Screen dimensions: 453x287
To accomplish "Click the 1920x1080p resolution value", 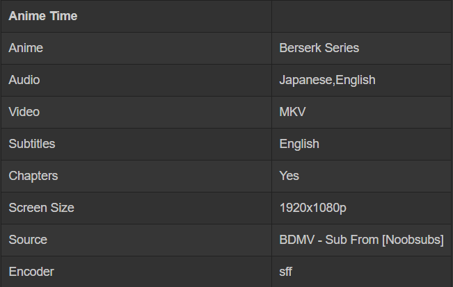I will pos(313,208).
